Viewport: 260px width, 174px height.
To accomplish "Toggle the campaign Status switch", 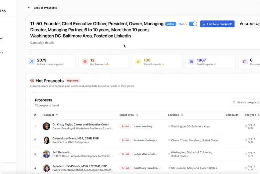I will [193, 24].
